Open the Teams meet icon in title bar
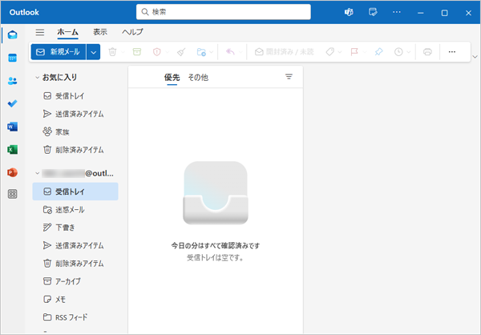This screenshot has height=335, width=481. [349, 12]
